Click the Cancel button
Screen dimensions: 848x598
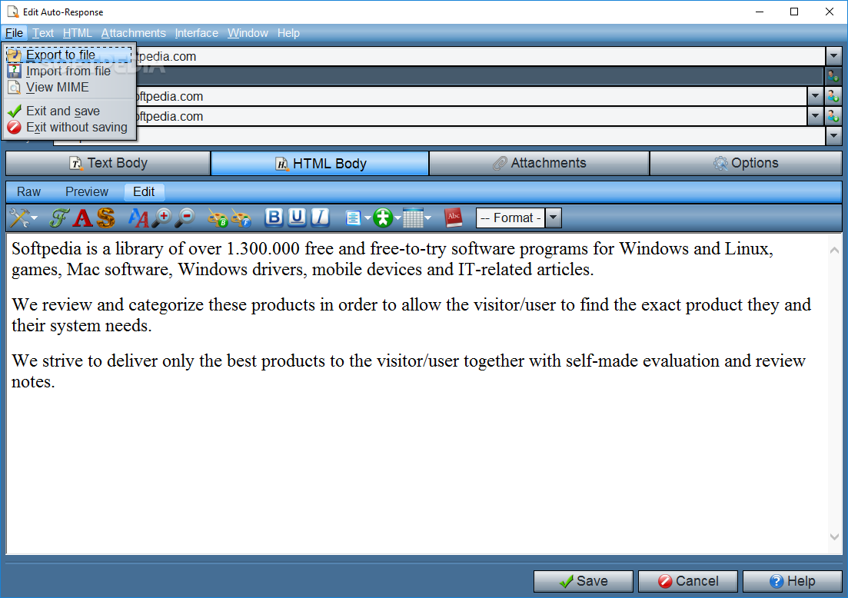(688, 581)
